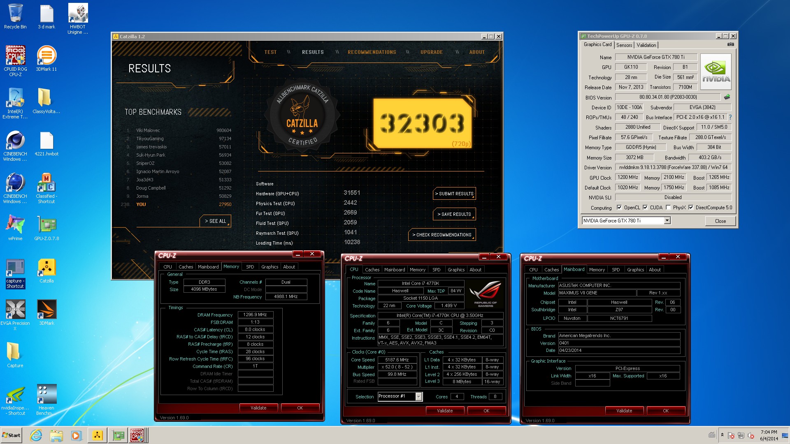Click the Hardware (GPU+CPU) score 31551
The width and height of the screenshot is (790, 444).
click(x=352, y=193)
